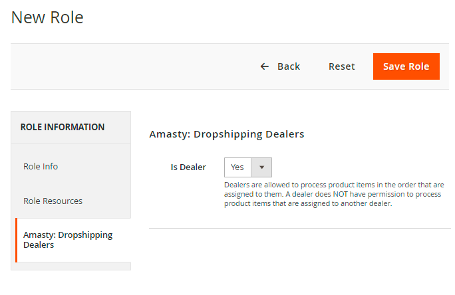455x295 pixels.
Task: Click the Is Dealer field label
Action: coord(188,167)
